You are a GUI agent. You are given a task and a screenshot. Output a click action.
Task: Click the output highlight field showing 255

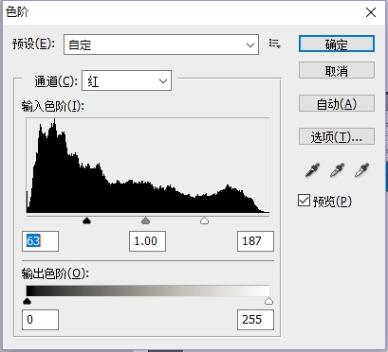(x=255, y=320)
